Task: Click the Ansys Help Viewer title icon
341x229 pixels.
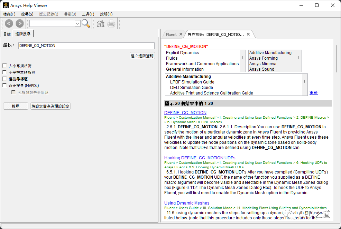Action: tap(6, 6)
